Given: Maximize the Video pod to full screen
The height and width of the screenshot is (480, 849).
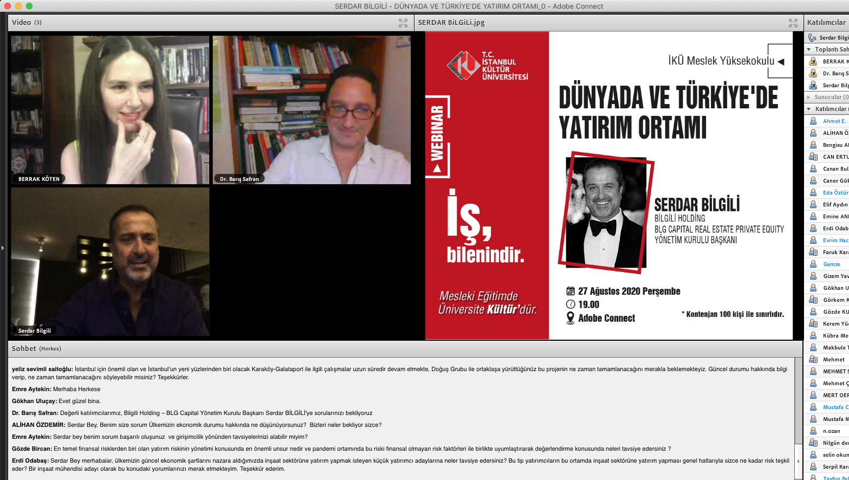Looking at the screenshot, I should [x=403, y=23].
